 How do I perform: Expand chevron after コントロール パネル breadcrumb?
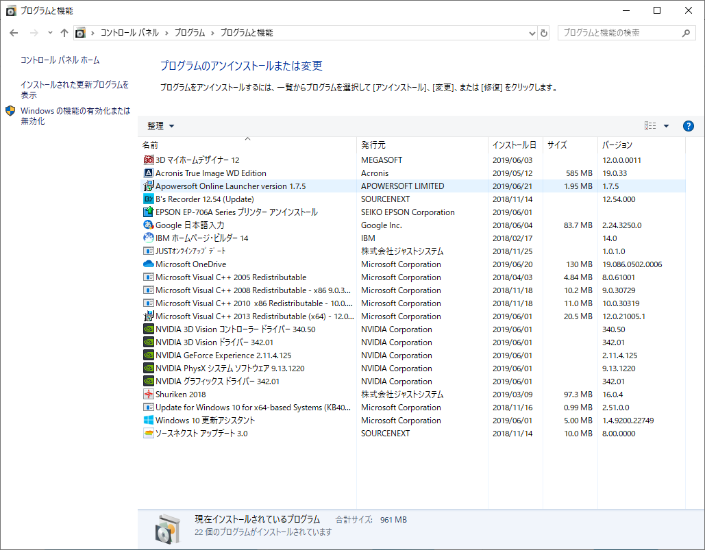(166, 33)
